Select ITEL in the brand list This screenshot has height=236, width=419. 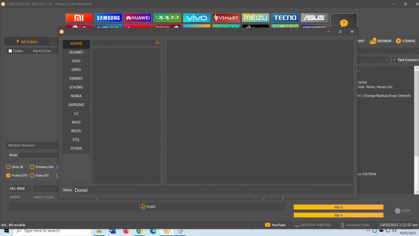click(76, 140)
